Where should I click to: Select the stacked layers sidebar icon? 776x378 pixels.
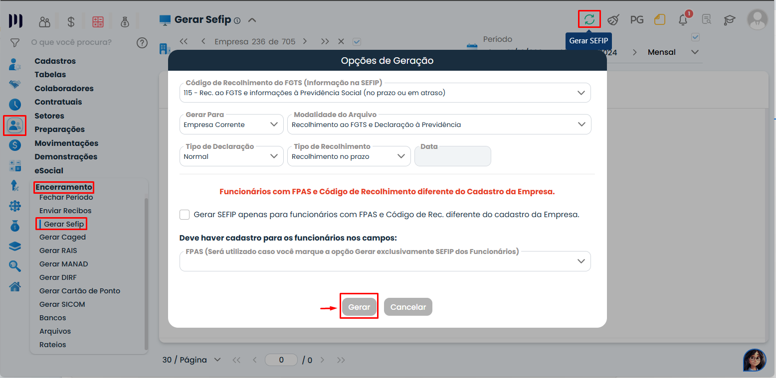[x=15, y=246]
